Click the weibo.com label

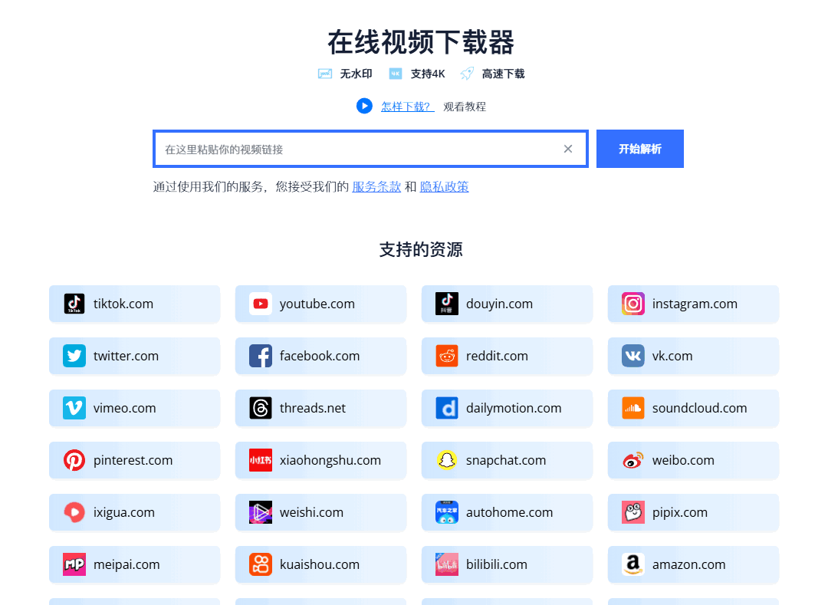click(x=683, y=460)
